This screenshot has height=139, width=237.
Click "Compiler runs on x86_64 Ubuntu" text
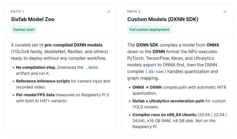tap(164, 115)
